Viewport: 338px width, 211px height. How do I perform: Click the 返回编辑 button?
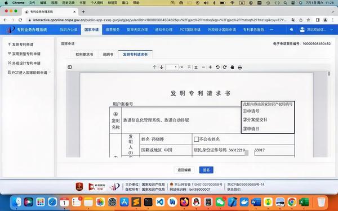click(x=184, y=170)
